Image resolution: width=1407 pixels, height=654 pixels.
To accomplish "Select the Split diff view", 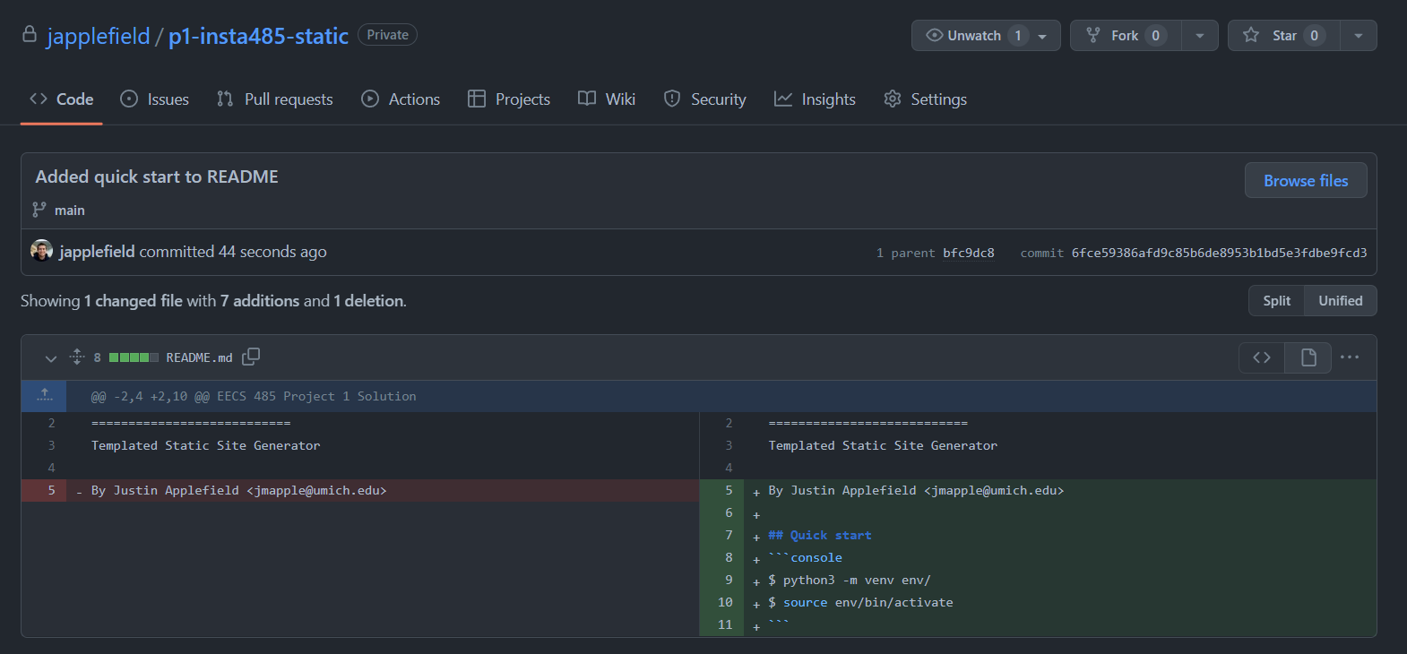I will pyautogui.click(x=1277, y=301).
